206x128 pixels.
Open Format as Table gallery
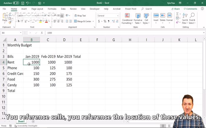[138, 19]
